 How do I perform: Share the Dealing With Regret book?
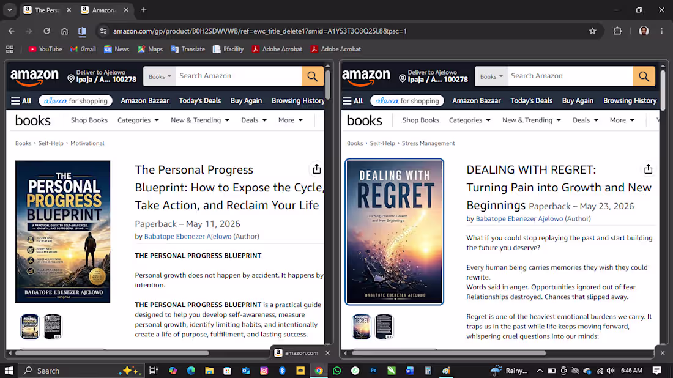point(648,169)
